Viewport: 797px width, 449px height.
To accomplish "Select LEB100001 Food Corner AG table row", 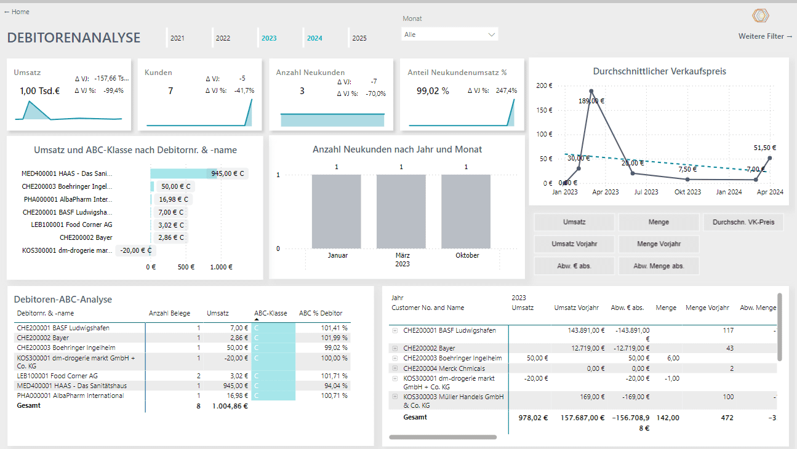I will coord(182,376).
